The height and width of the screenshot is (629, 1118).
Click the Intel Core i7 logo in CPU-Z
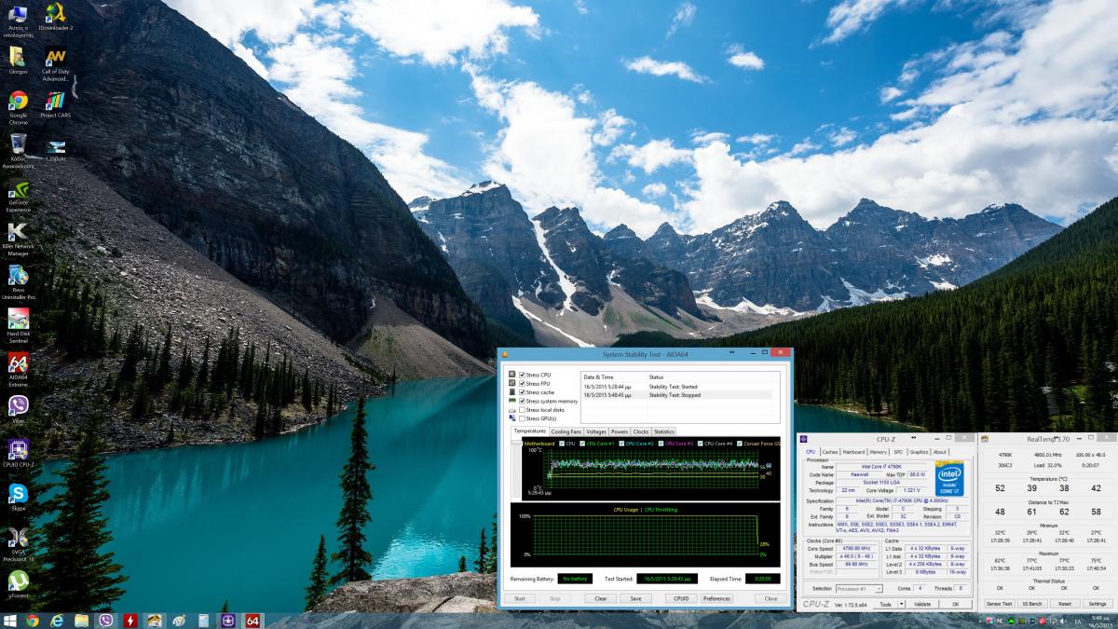pyautogui.click(x=949, y=477)
